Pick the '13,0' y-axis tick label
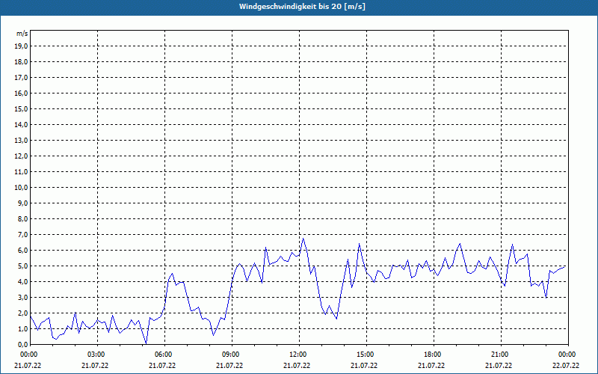This screenshot has height=374, width=598. pyautogui.click(x=22, y=141)
